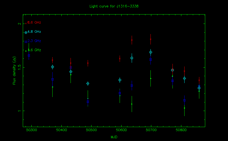Pick the red 8.6 GHz point near MJD 50490
This screenshot has height=141, width=228.
88,63
